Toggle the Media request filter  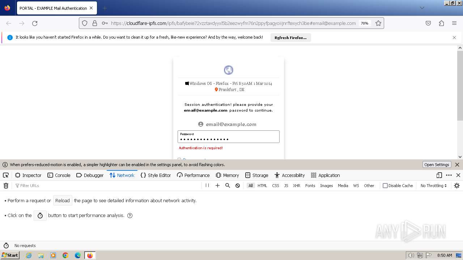[343, 186]
